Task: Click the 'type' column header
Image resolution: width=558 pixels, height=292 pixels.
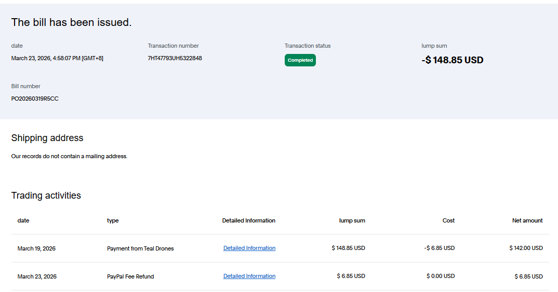Action: point(113,220)
